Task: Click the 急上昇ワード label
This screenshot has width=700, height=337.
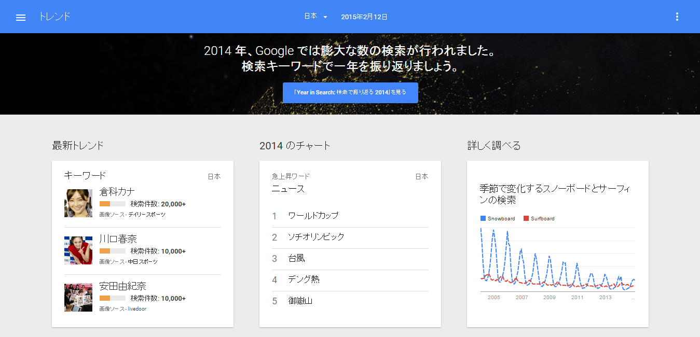Action: coord(291,176)
